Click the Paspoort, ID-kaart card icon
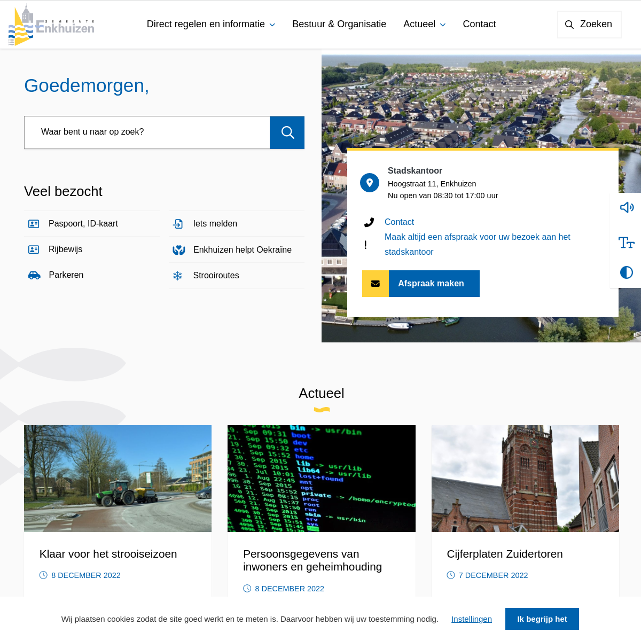This screenshot has height=641, width=641. coord(34,224)
